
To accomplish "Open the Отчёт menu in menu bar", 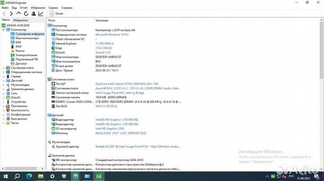I will [x=24, y=8].
